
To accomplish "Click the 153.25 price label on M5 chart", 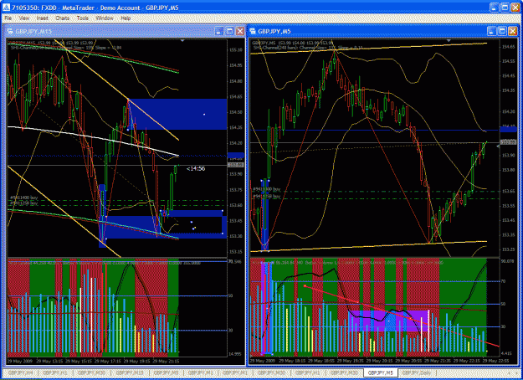I will click(508, 249).
